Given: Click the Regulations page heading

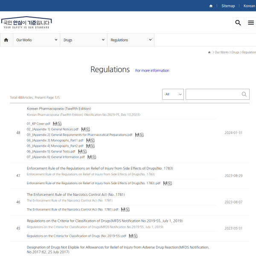Looking at the screenshot, I should point(110,70).
